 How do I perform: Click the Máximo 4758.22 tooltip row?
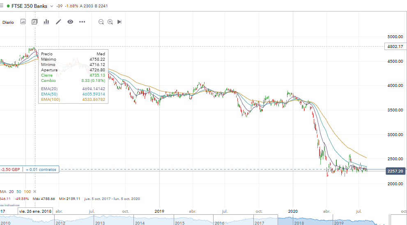[73, 59]
